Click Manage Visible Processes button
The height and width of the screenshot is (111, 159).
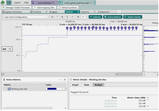tap(16, 8)
